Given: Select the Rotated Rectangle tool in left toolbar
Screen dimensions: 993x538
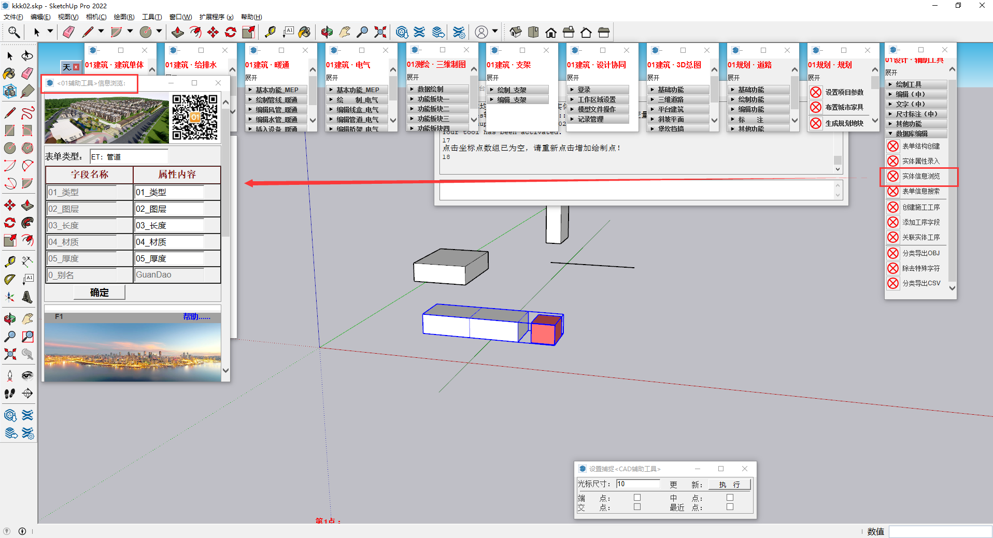Looking at the screenshot, I should 27,130.
